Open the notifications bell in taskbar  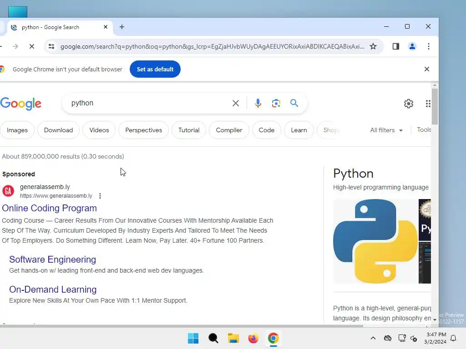click(453, 338)
